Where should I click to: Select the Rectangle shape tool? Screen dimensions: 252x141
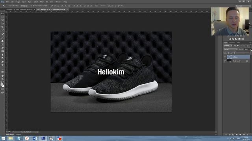coord(2,72)
